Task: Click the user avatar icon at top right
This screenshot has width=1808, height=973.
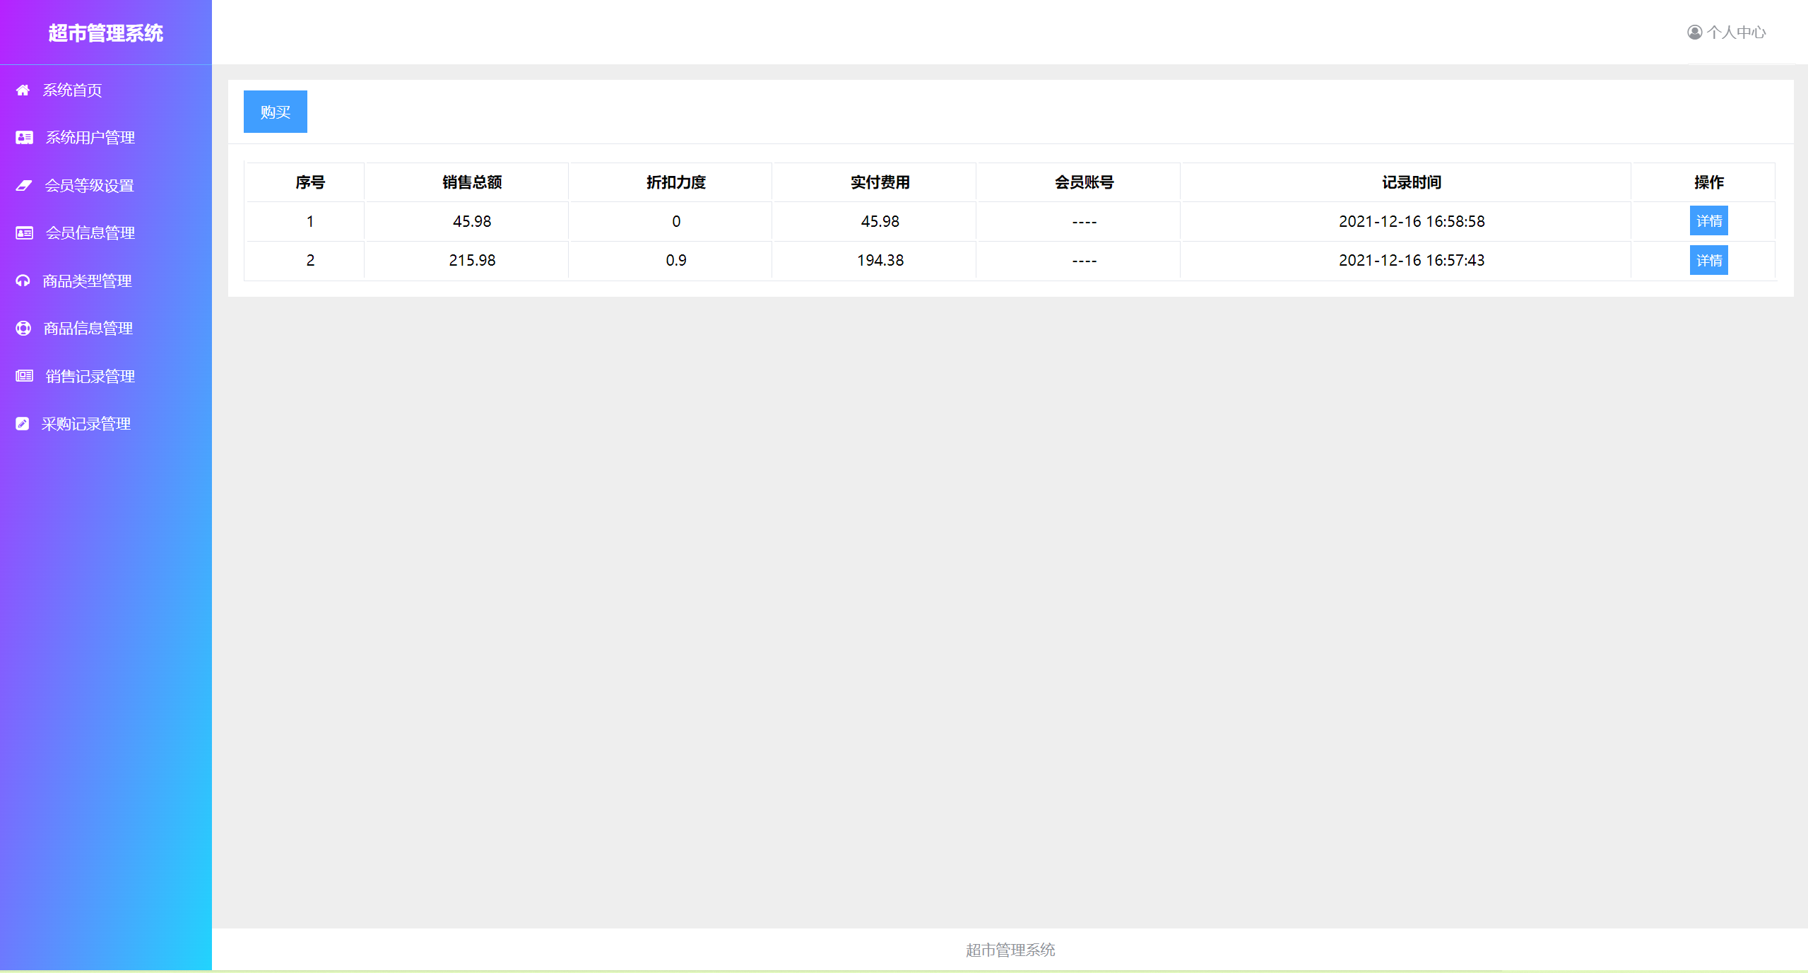Action: point(1694,33)
